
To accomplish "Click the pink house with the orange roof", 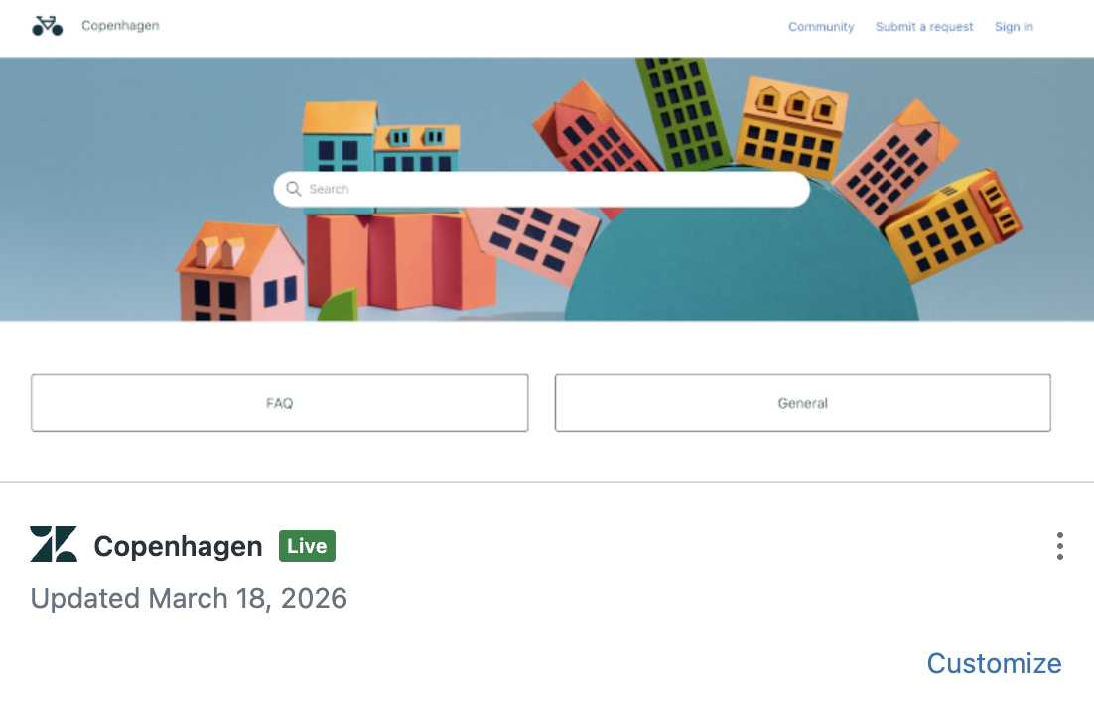I will pos(240,272).
